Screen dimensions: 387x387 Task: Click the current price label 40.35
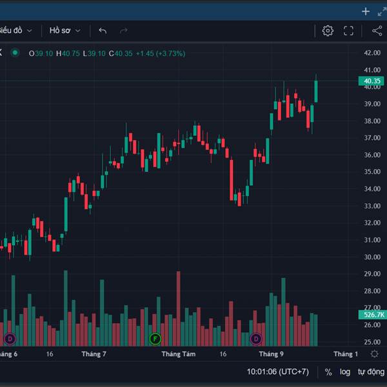pos(372,81)
